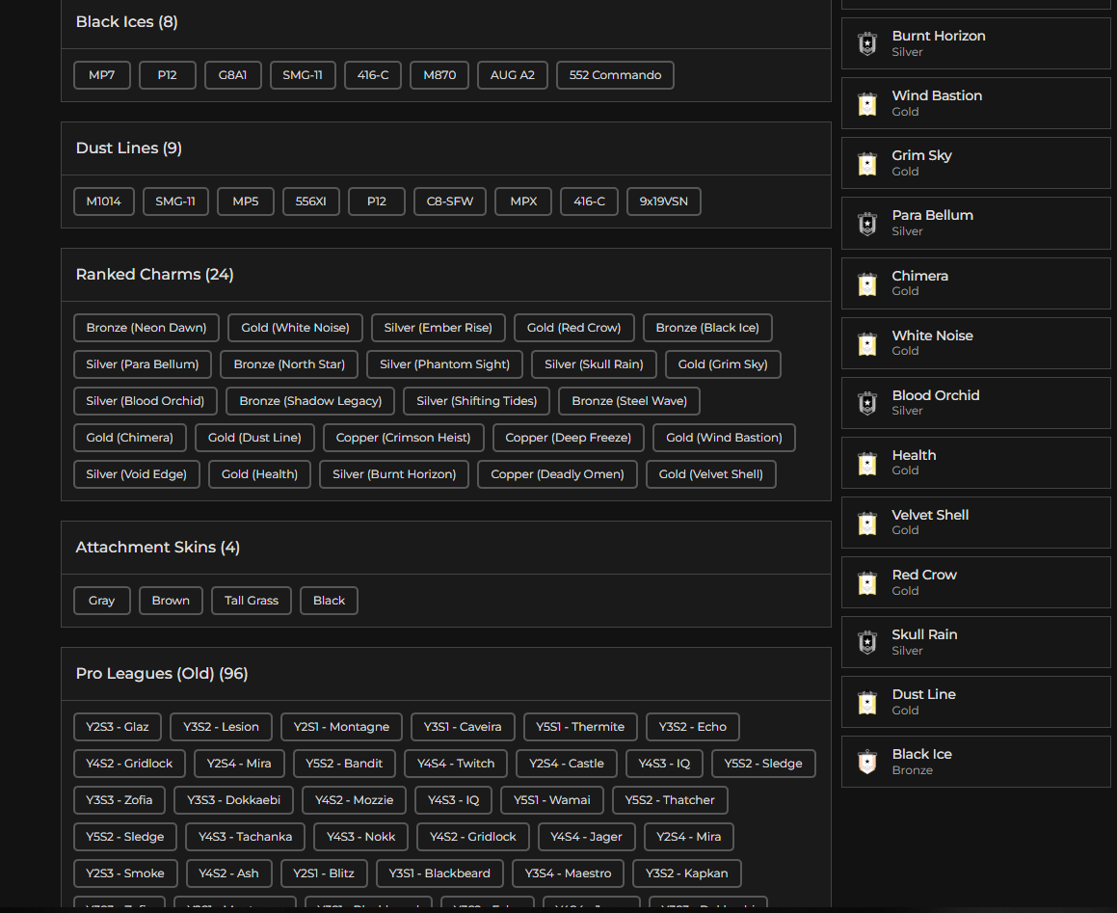
Task: Click the Dust Lines (9) heading
Action: pos(129,148)
